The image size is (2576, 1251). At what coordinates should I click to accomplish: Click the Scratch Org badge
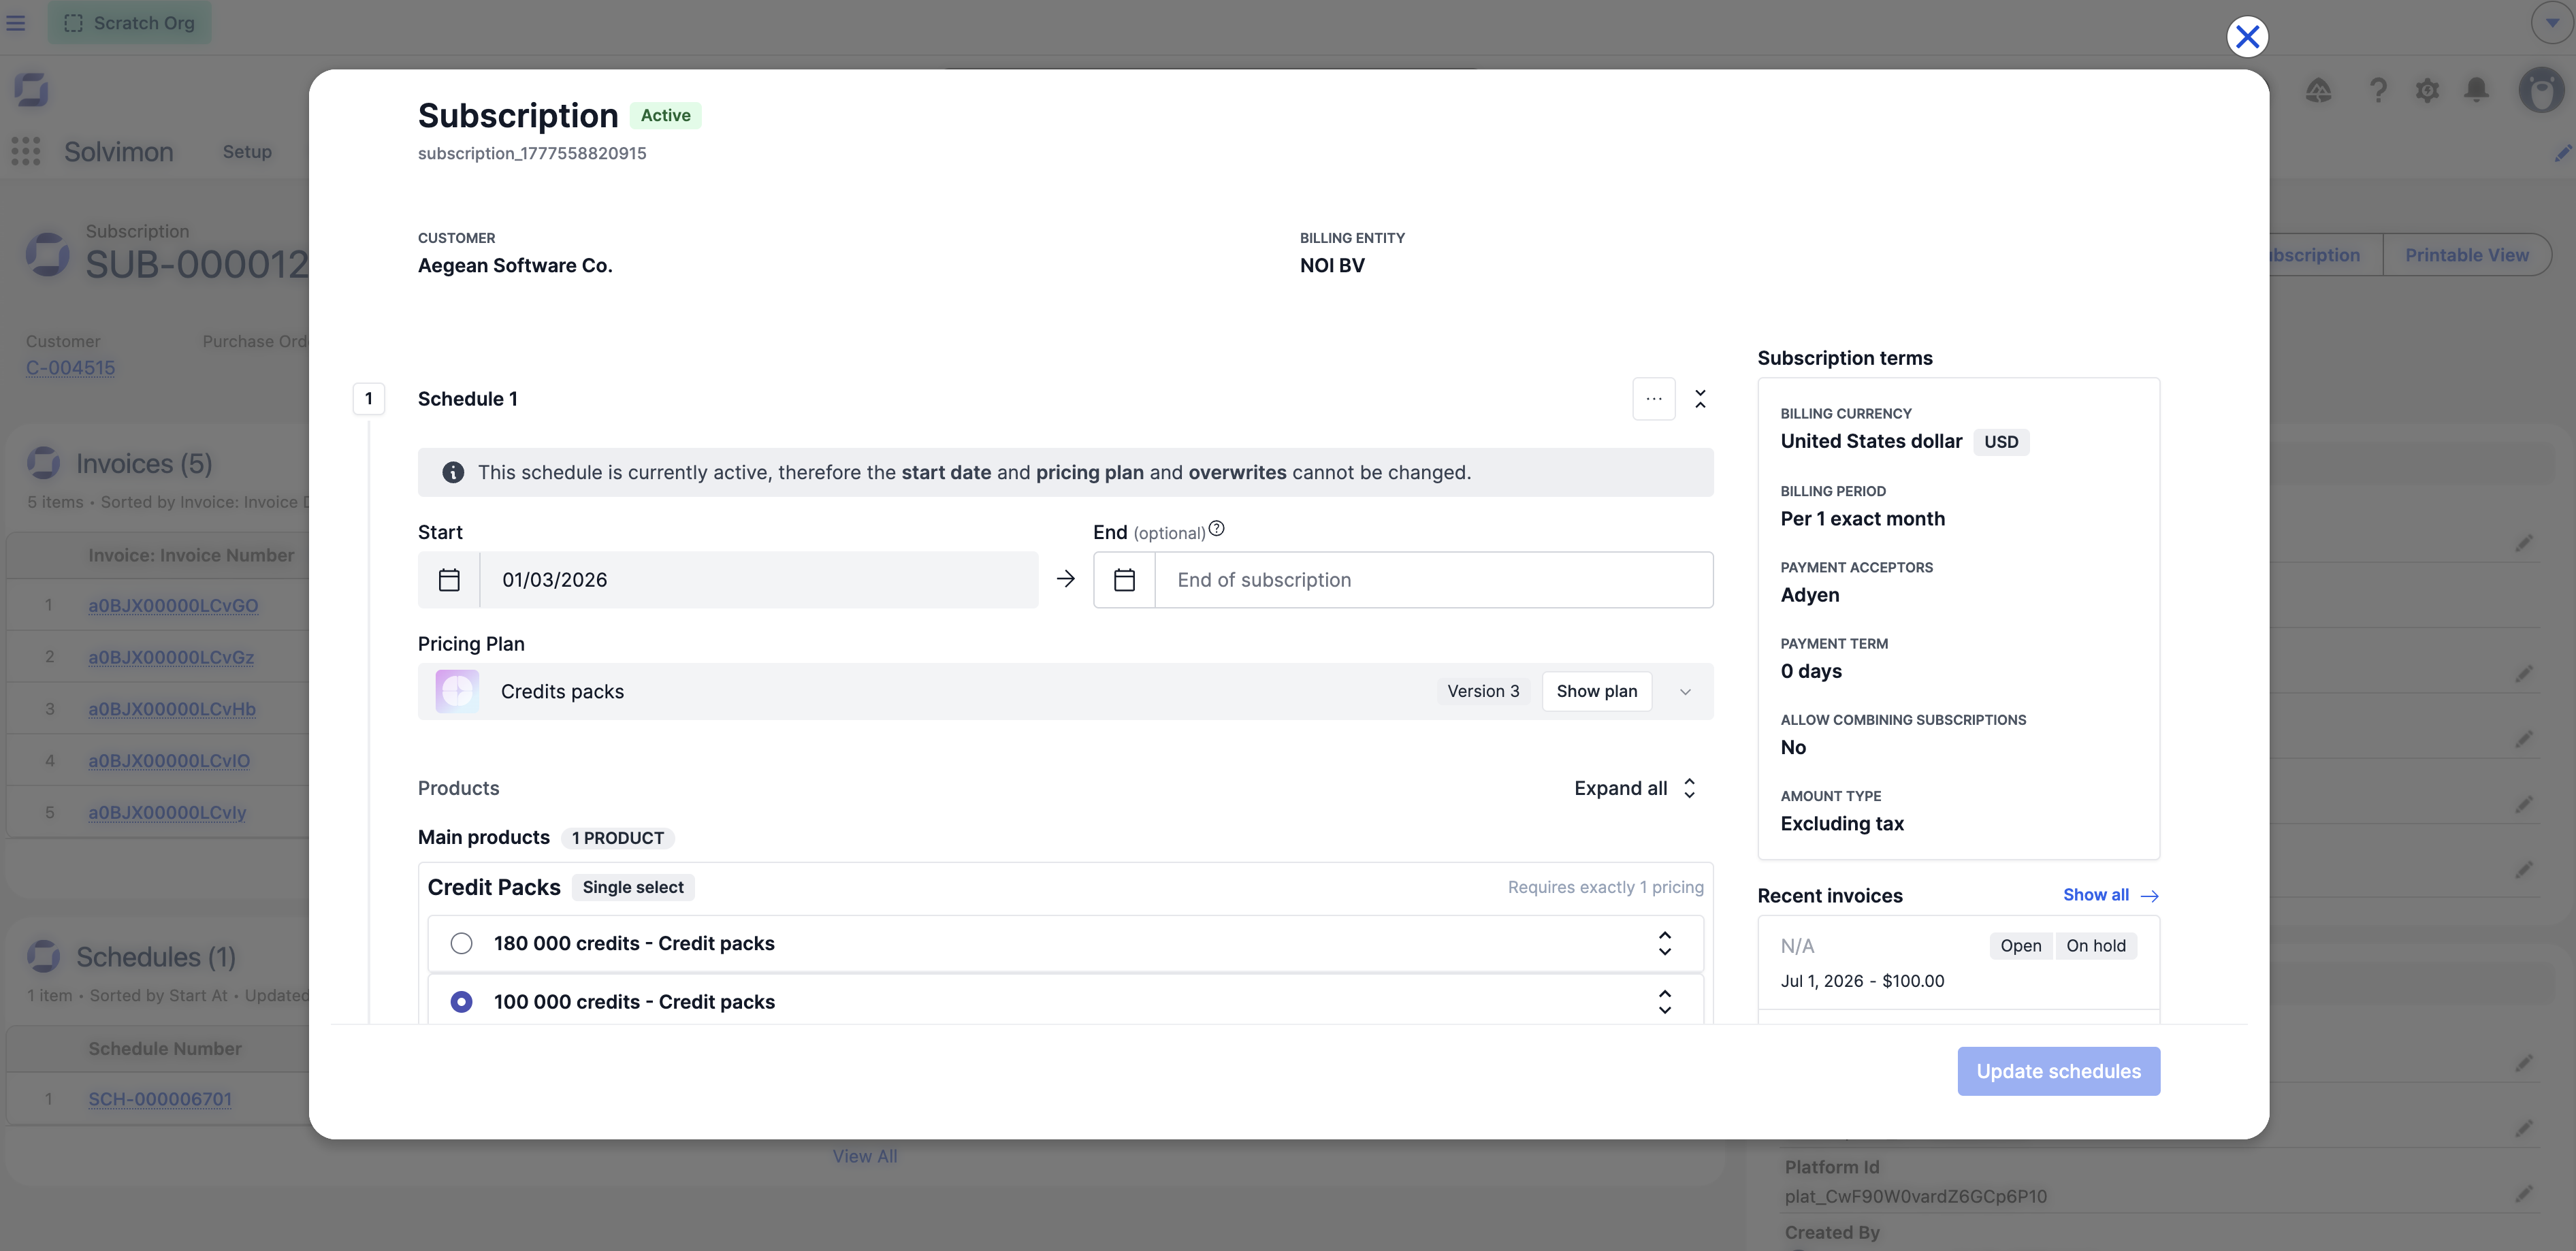pyautogui.click(x=130, y=22)
